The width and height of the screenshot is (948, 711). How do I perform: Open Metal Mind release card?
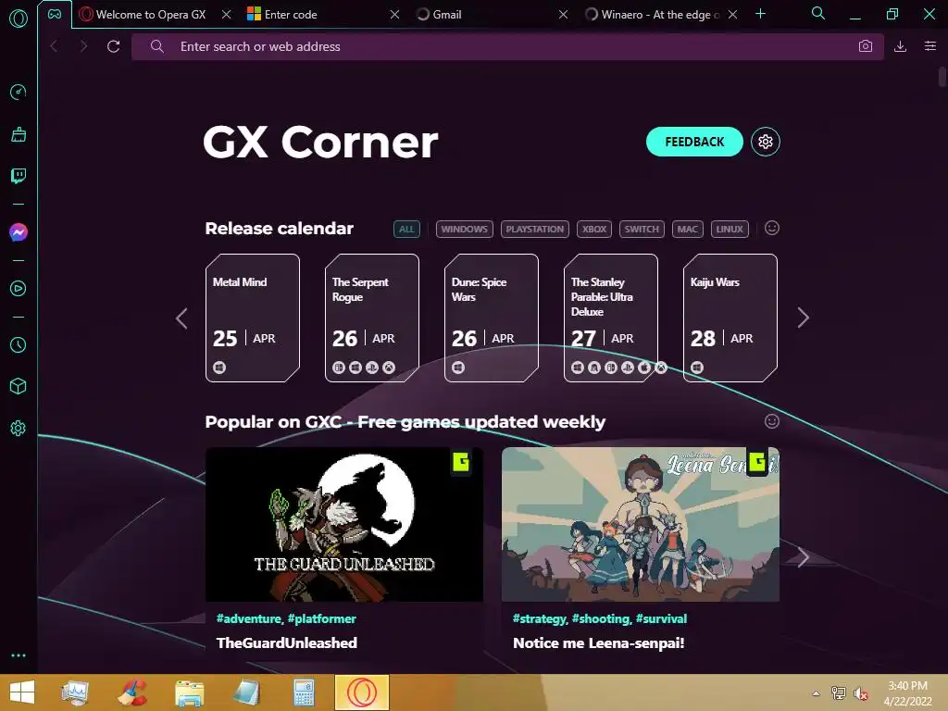click(x=253, y=318)
